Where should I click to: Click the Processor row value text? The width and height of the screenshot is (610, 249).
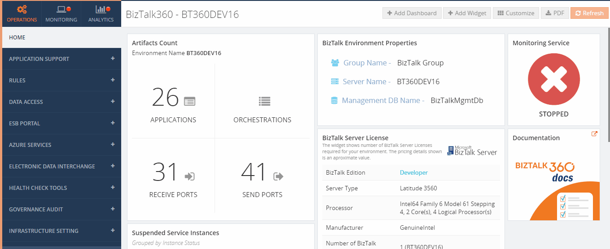447,208
